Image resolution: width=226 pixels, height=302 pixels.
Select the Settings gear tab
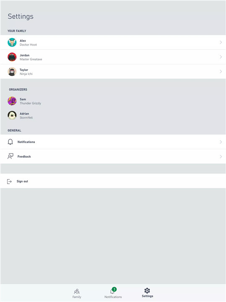pyautogui.click(x=147, y=293)
